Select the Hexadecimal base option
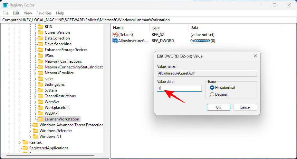This screenshot has width=297, height=159. click(212, 88)
